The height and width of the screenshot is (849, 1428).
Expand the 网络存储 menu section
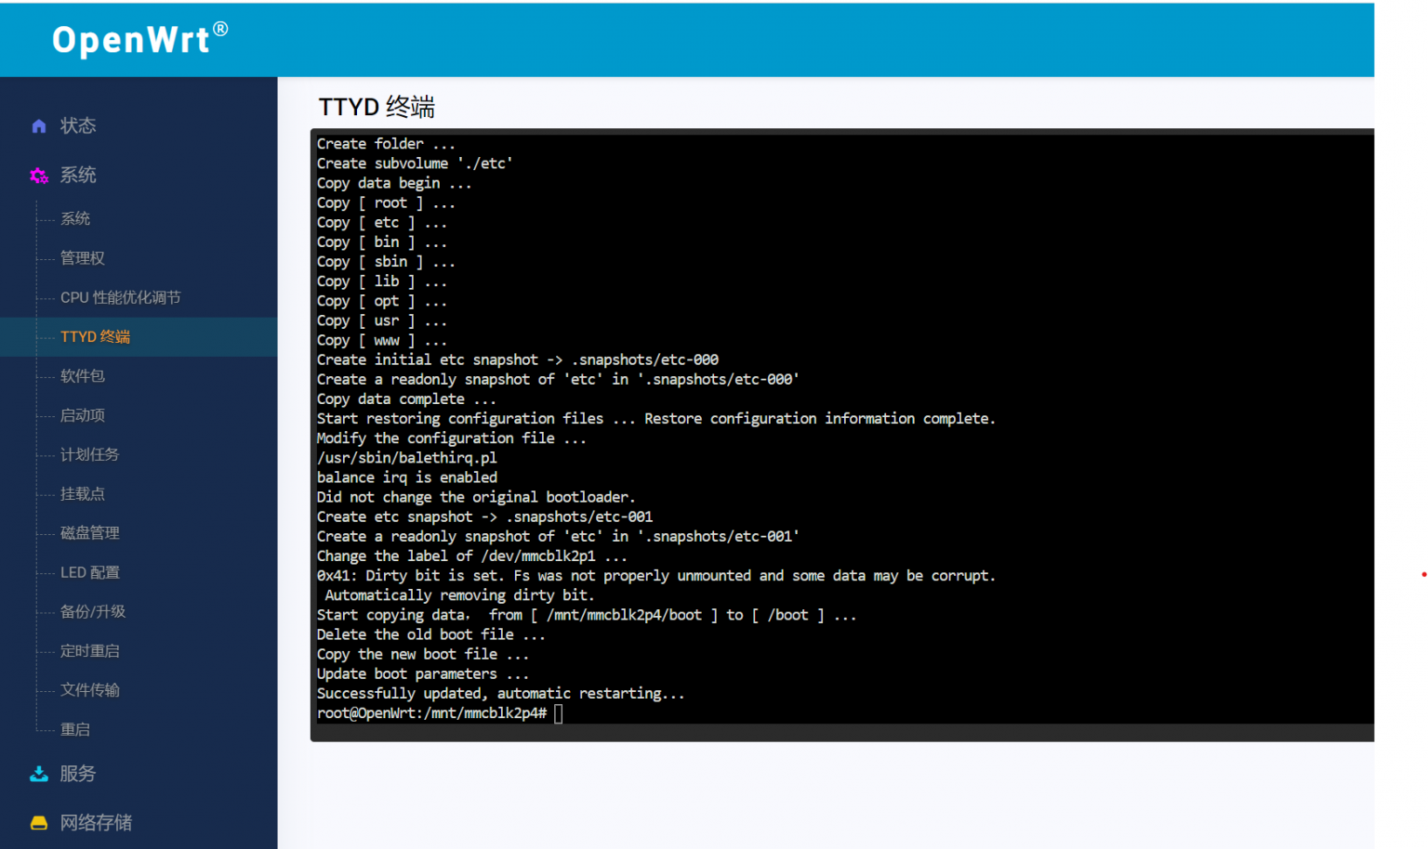pyautogui.click(x=96, y=823)
